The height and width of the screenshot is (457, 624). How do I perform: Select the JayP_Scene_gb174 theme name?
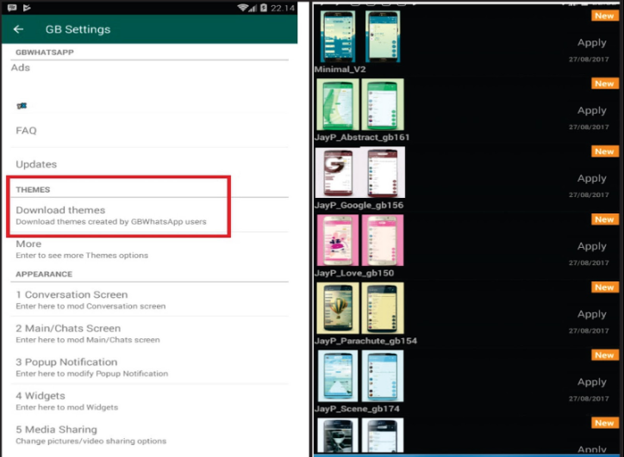(x=357, y=409)
